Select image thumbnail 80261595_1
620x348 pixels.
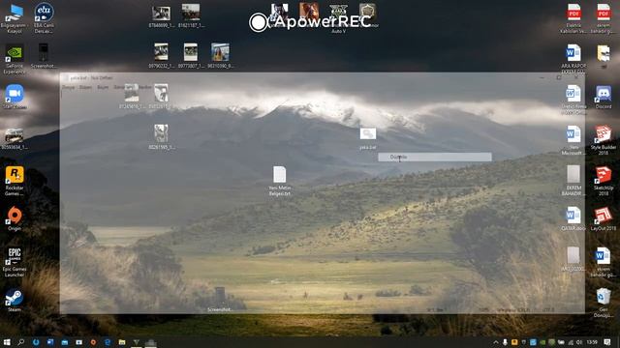click(162, 137)
